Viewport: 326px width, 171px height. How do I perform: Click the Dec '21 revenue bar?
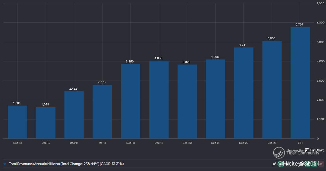coord(215,99)
